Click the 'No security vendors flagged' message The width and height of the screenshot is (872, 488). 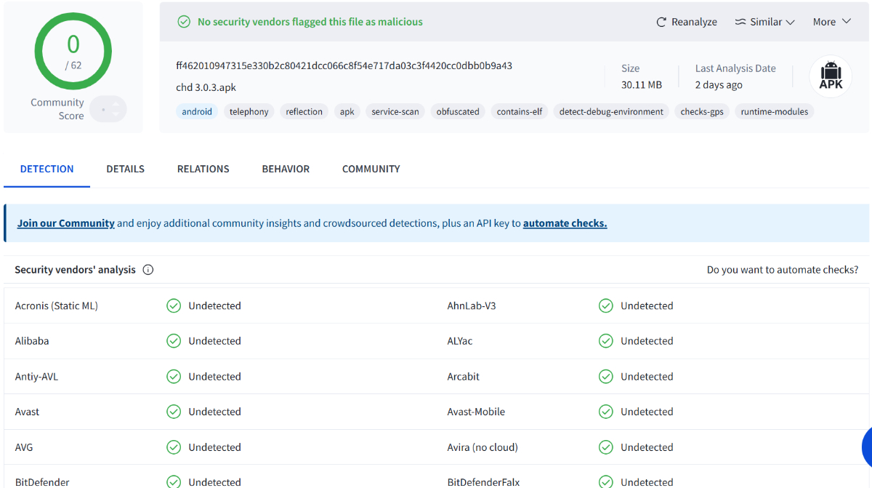click(x=310, y=22)
